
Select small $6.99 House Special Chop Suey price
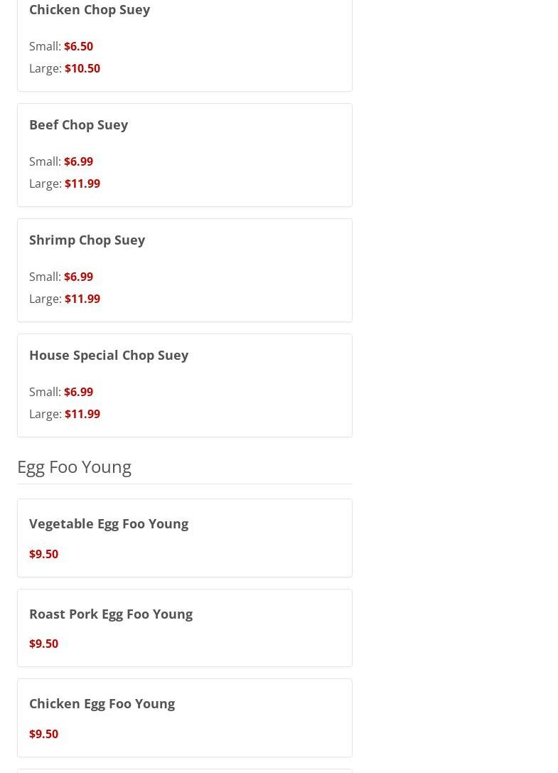pyautogui.click(x=78, y=392)
